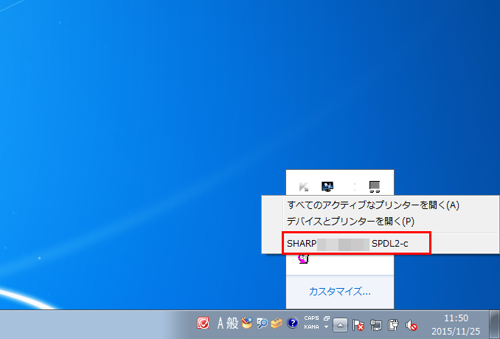Click the monitor display icon in tray popup

tap(327, 186)
